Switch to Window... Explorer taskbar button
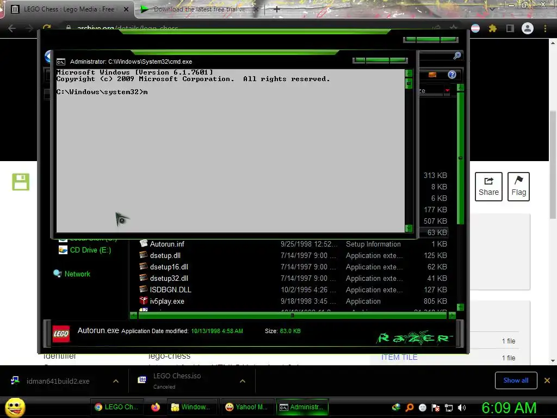The height and width of the screenshot is (418, 557). (191, 407)
